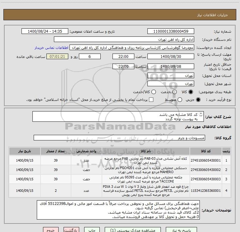The image size is (240, 232).
Task: Click item code 2745300605430003
Action: pos(206,179)
